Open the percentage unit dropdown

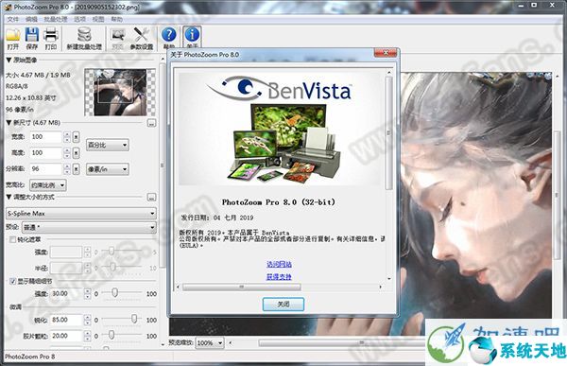pyautogui.click(x=108, y=145)
